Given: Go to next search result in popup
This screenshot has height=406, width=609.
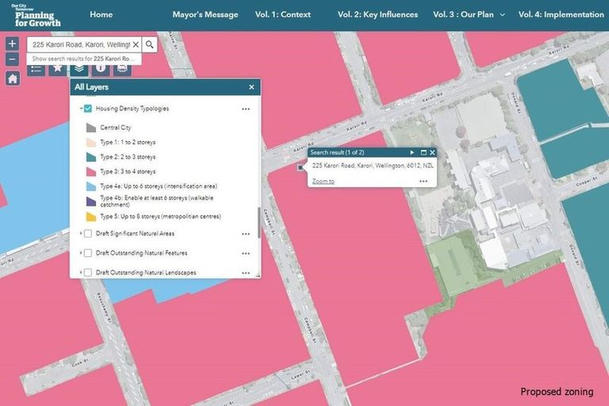Looking at the screenshot, I should pos(412,152).
